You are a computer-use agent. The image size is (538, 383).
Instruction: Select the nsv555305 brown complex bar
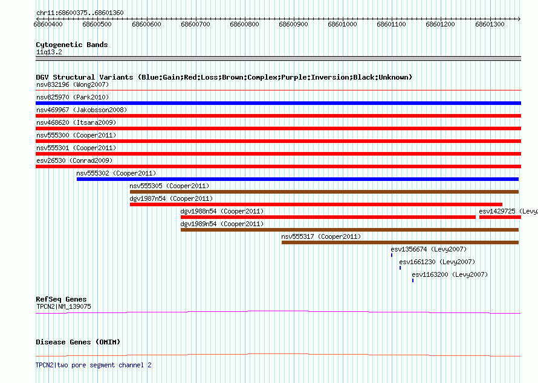[324, 192]
